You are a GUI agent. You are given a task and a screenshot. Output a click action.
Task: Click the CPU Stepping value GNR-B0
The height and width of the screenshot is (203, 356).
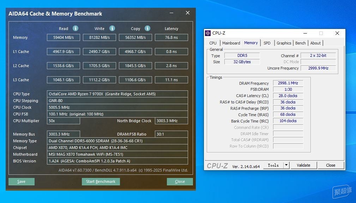coord(117,101)
